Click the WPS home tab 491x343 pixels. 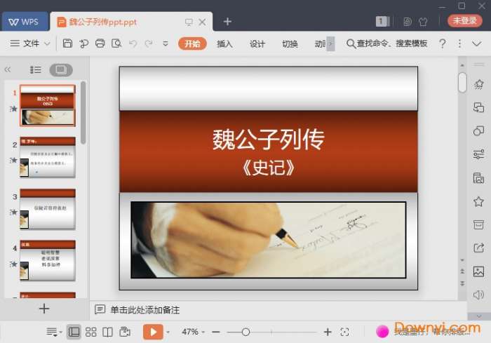pyautogui.click(x=25, y=22)
